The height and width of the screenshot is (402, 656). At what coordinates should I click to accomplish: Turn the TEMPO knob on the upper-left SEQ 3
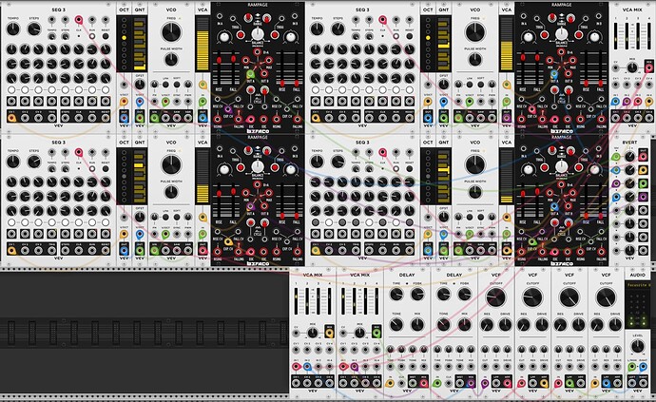[x=13, y=29]
